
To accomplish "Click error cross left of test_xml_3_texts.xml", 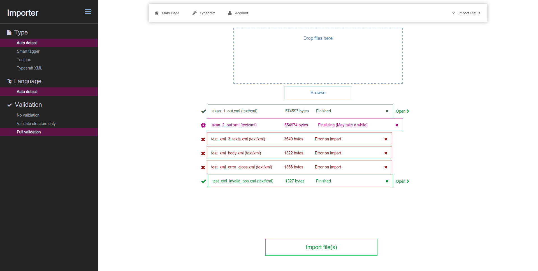I will (203, 139).
